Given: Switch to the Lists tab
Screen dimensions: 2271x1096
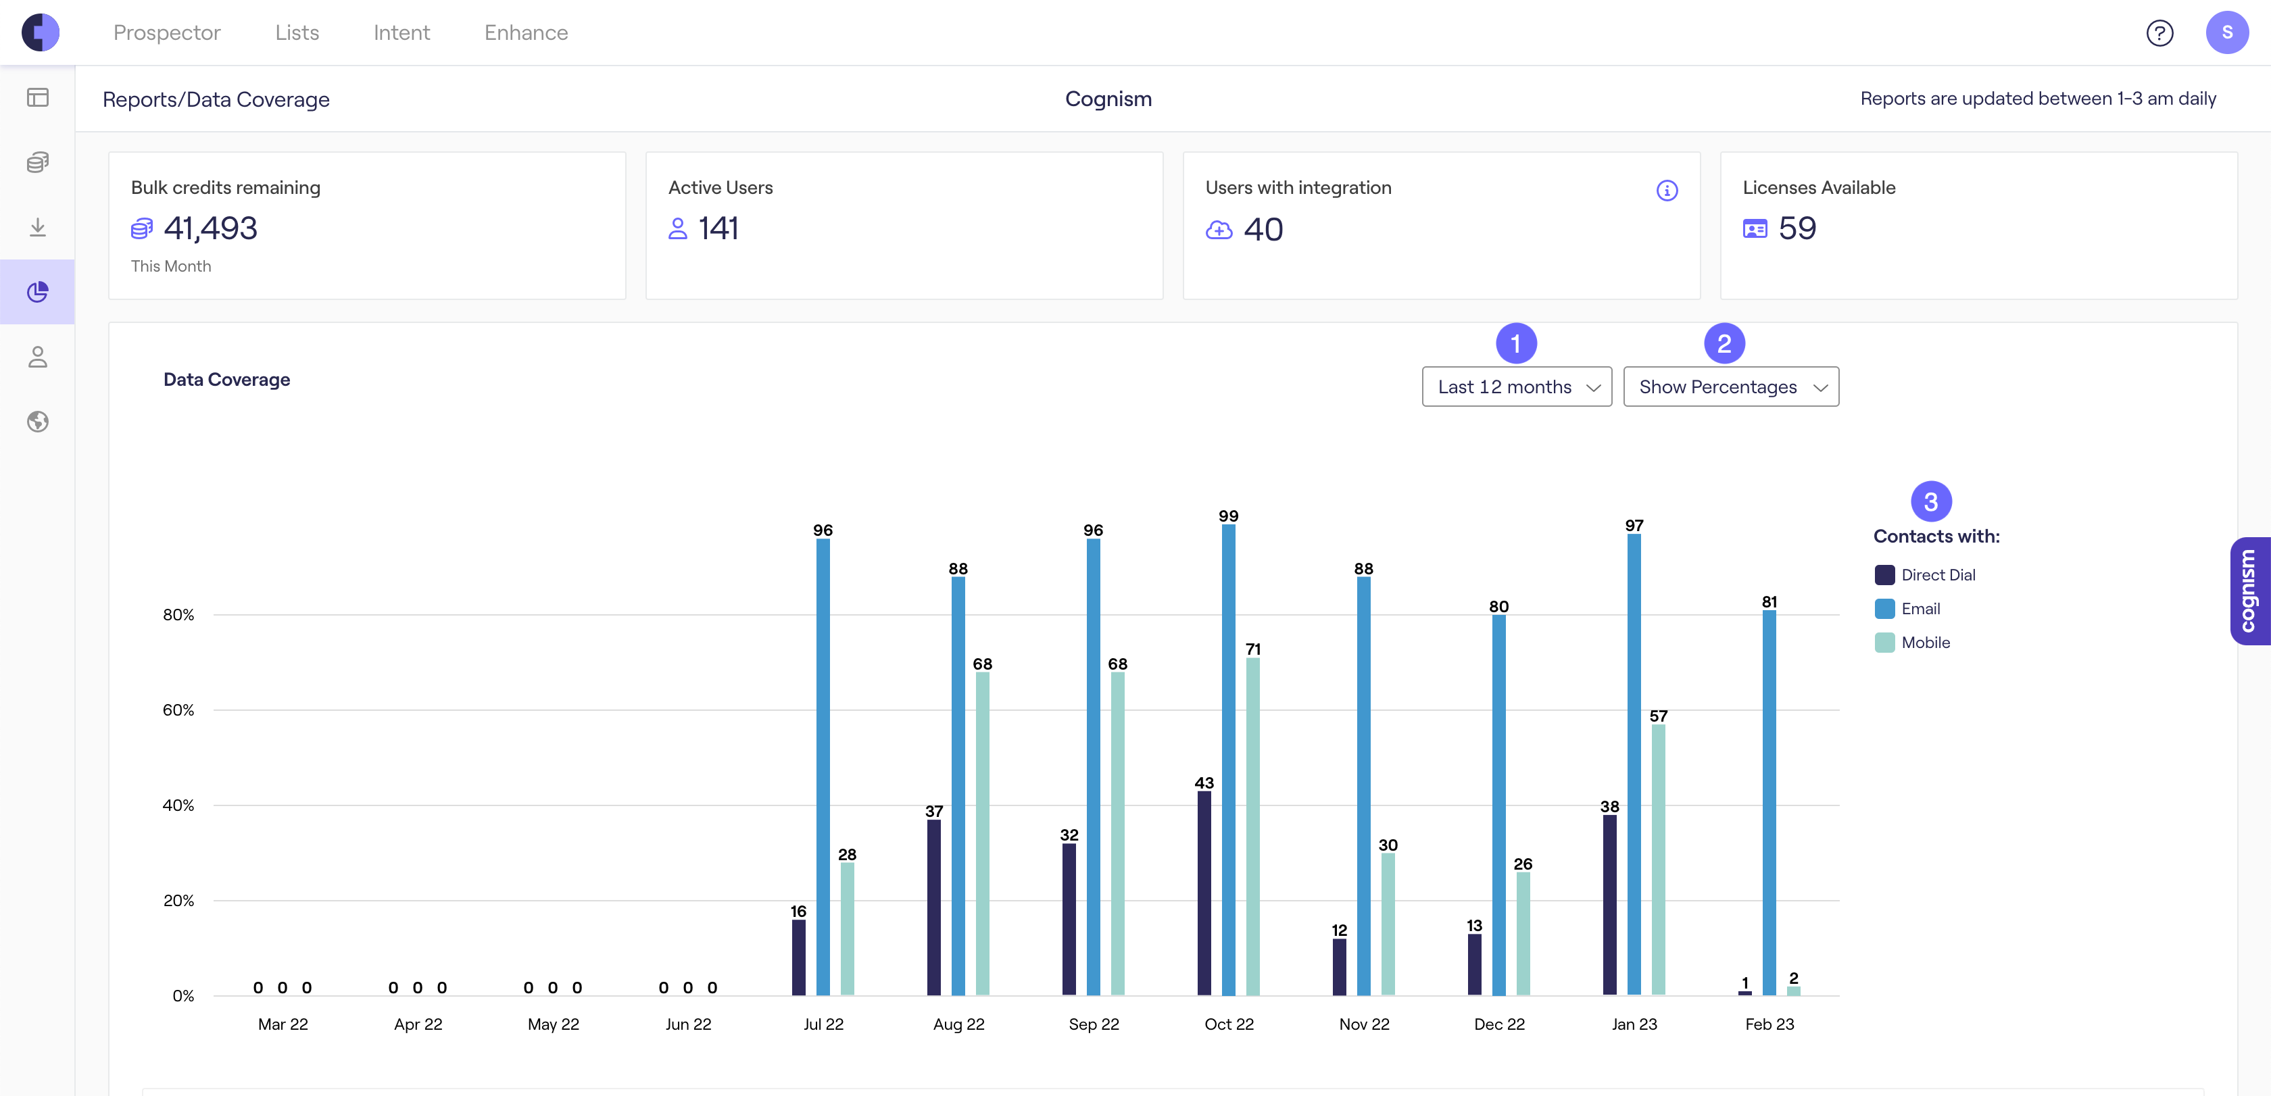Looking at the screenshot, I should (297, 32).
